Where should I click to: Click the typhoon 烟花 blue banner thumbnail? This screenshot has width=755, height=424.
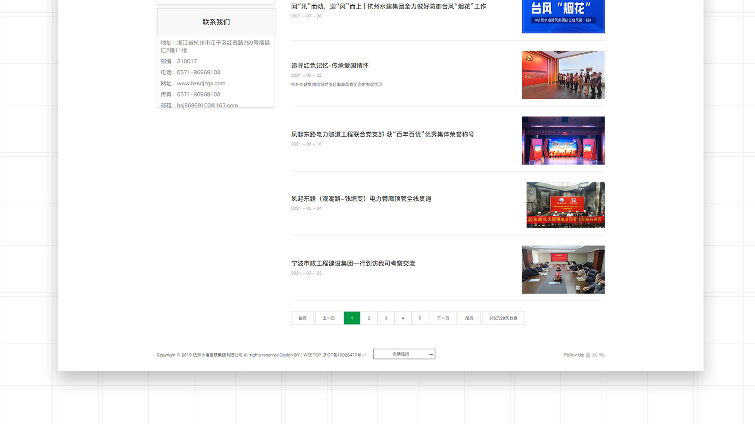pos(563,16)
